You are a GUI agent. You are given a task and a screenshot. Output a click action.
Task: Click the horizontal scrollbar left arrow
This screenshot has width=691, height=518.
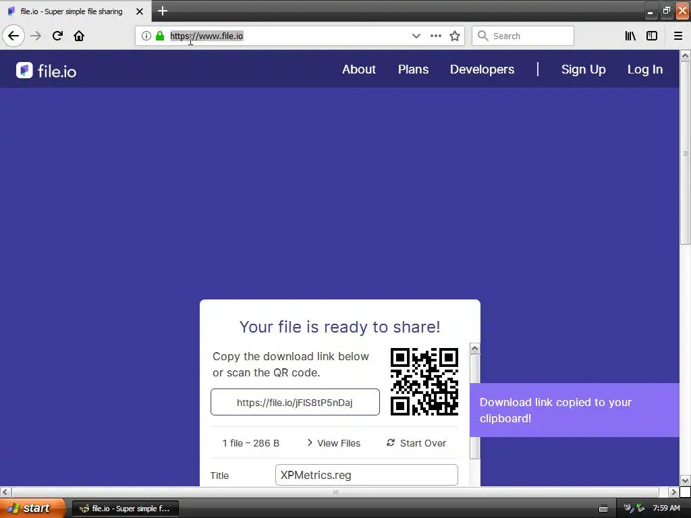pyautogui.click(x=5, y=492)
